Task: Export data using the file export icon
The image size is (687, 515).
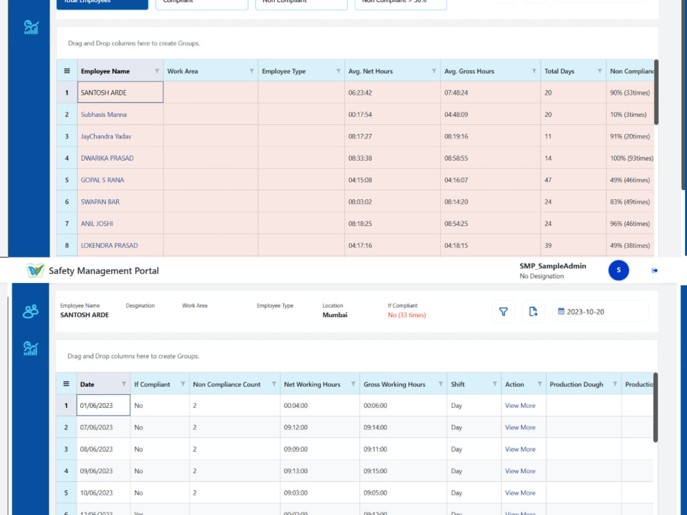Action: tap(532, 311)
